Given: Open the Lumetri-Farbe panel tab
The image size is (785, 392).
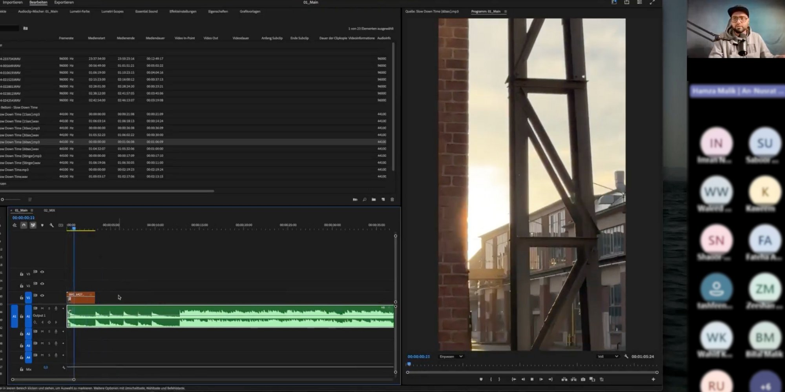Looking at the screenshot, I should pos(80,12).
